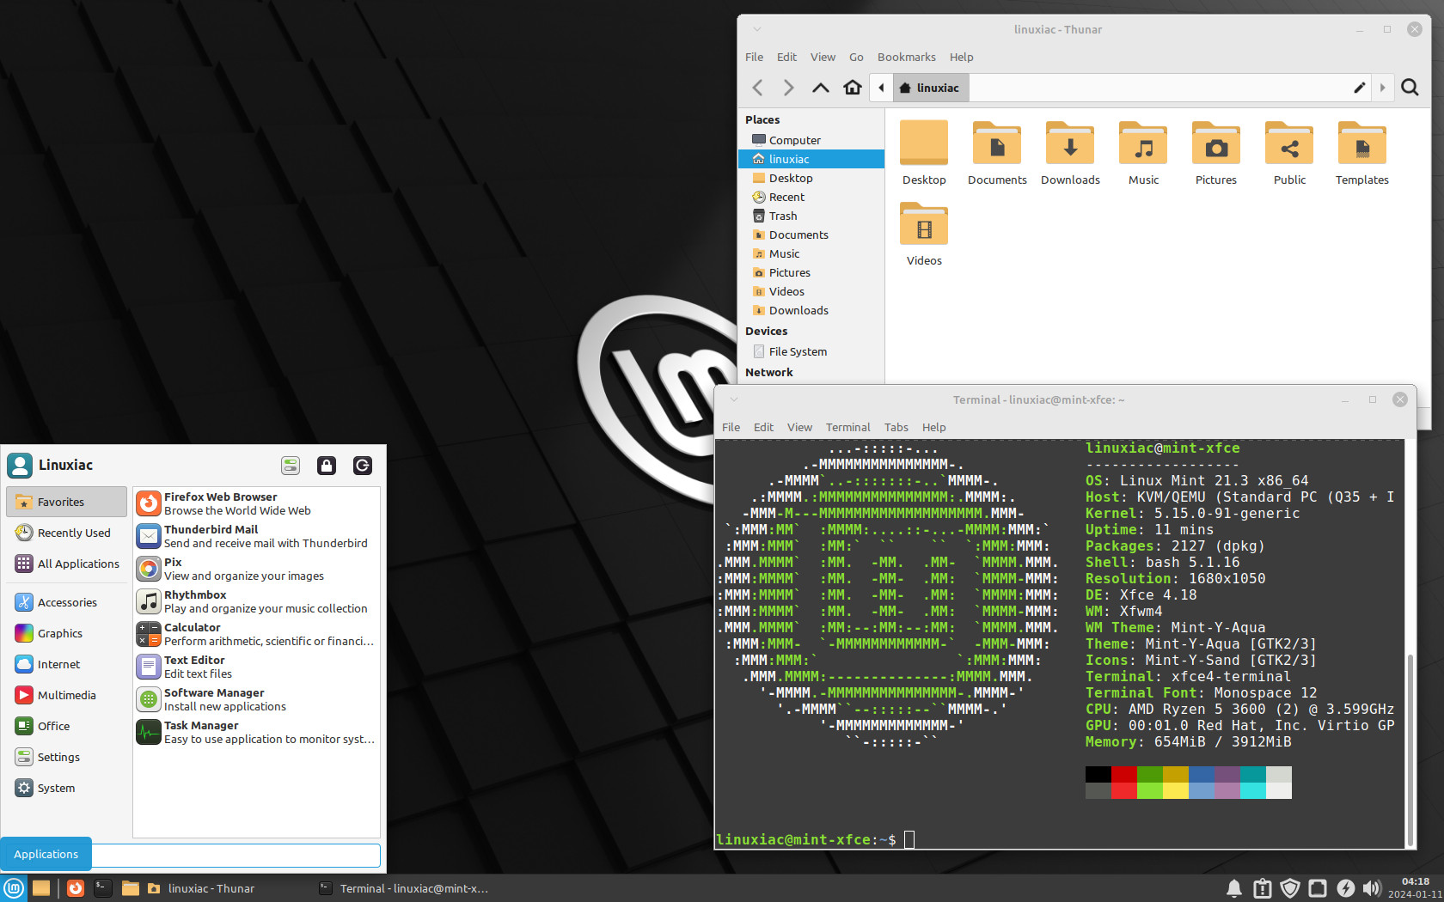Lock screen via menu header lock icon
Image resolution: width=1444 pixels, height=902 pixels.
(x=327, y=466)
